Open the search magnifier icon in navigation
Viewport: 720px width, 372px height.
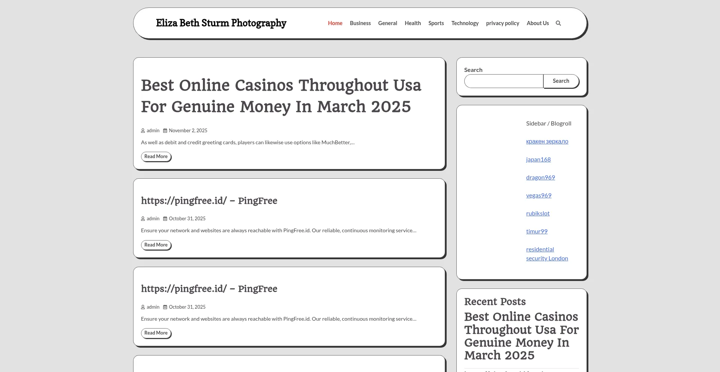pyautogui.click(x=558, y=23)
